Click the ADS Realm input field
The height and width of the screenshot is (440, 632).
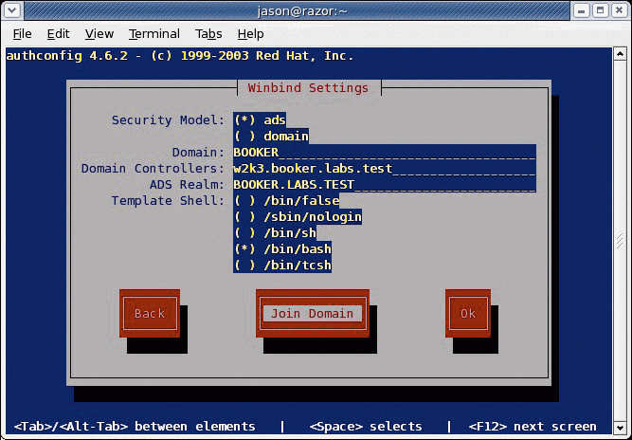tap(385, 185)
